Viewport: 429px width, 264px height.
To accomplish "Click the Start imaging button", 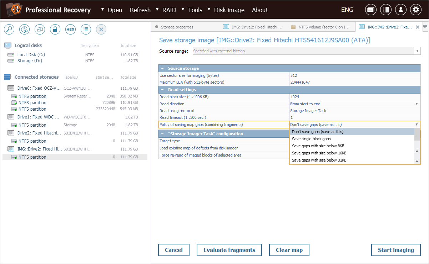I will [396, 250].
